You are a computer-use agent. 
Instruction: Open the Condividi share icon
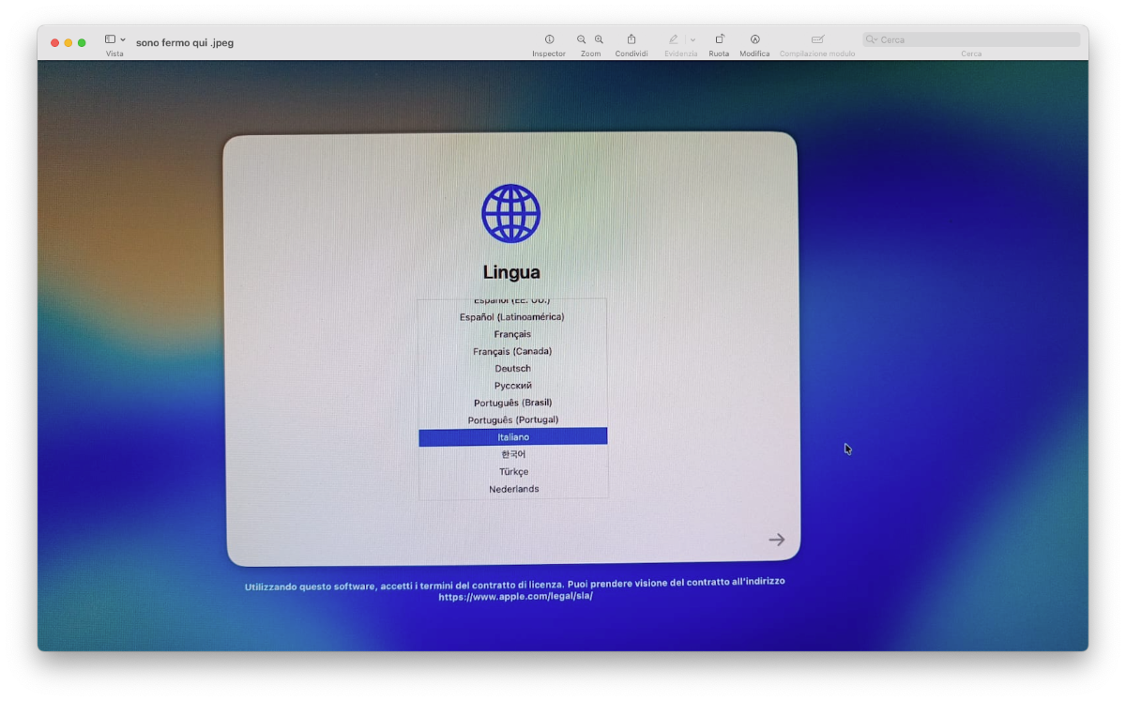(x=631, y=39)
